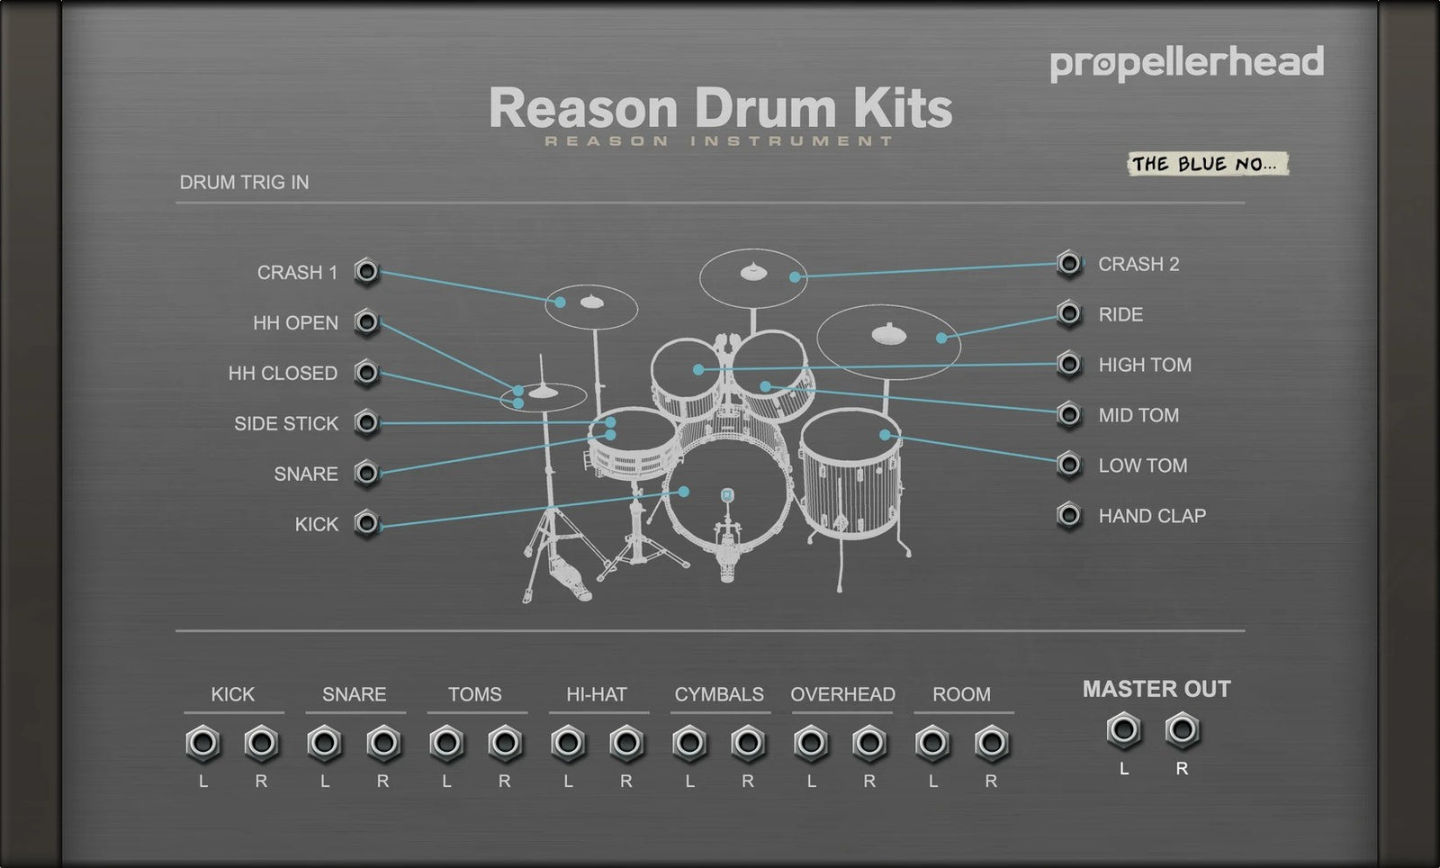Click the 'HH CLOSED' label text
Viewport: 1440px width, 868px height.
(x=283, y=373)
